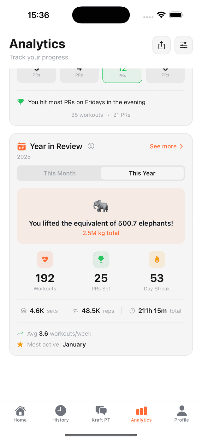The image size is (202, 440).
Task: Open the filter settings icon
Action: coord(183,45)
